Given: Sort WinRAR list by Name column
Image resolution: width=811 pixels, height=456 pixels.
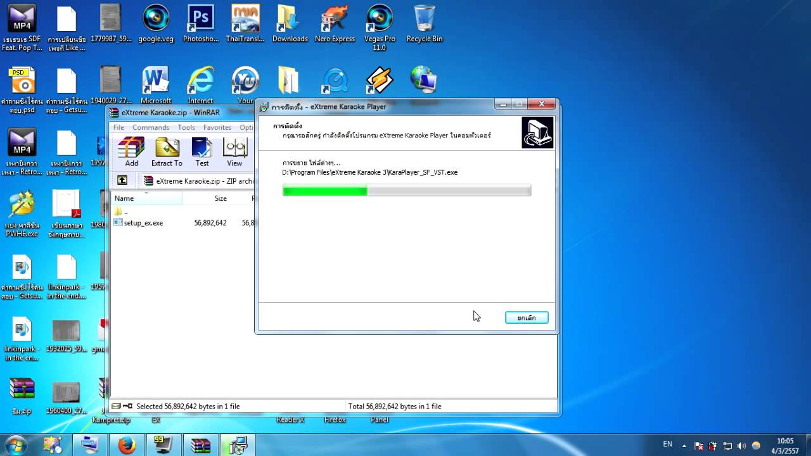Looking at the screenshot, I should (146, 198).
